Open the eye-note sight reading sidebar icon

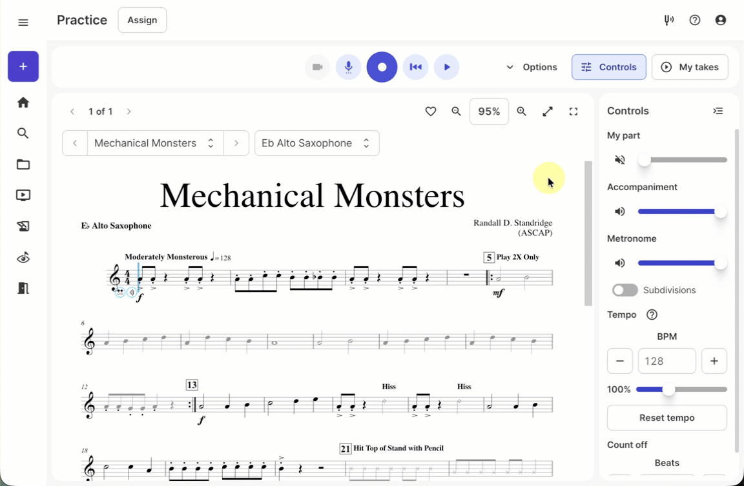pyautogui.click(x=23, y=258)
